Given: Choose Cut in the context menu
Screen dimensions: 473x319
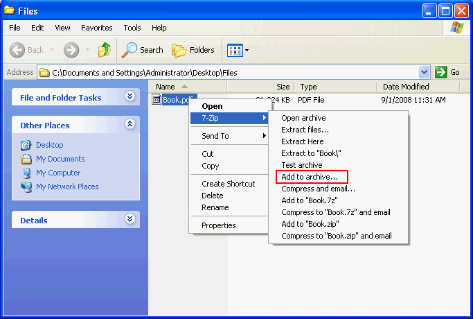Looking at the screenshot, I should click(x=229, y=154).
